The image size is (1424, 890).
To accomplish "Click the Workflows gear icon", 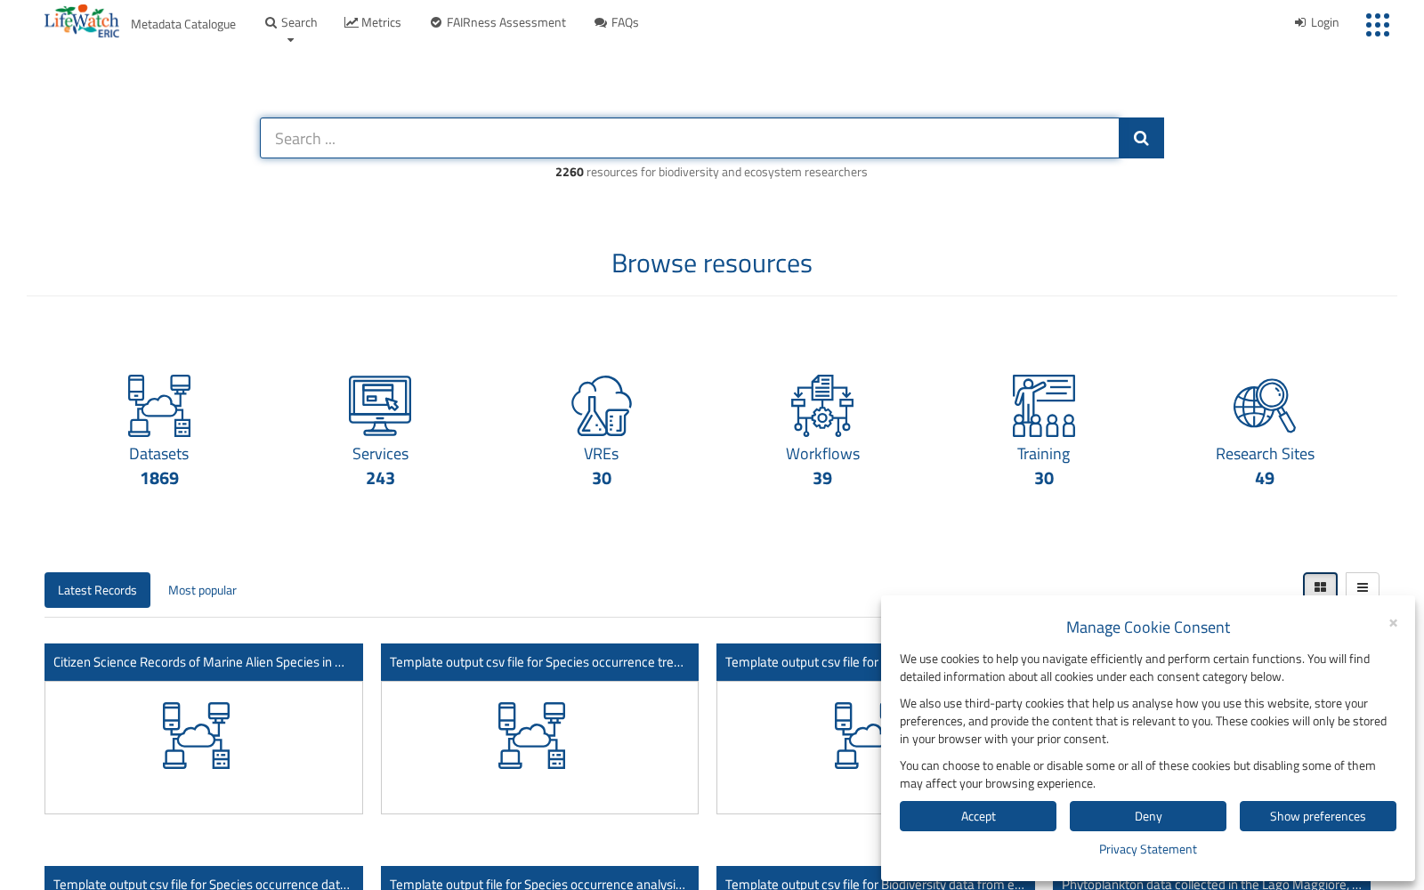I will [x=822, y=406].
